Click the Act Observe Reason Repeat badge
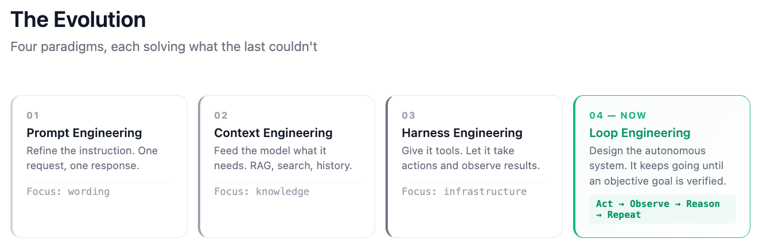 662,209
